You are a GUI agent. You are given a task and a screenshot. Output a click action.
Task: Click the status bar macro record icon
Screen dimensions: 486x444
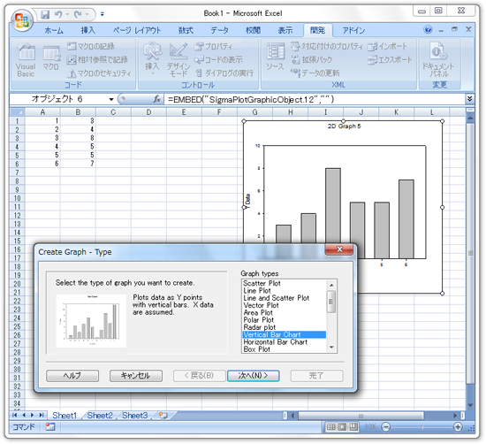(x=49, y=427)
